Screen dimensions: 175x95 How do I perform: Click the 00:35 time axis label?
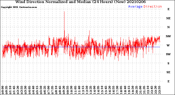7,90
